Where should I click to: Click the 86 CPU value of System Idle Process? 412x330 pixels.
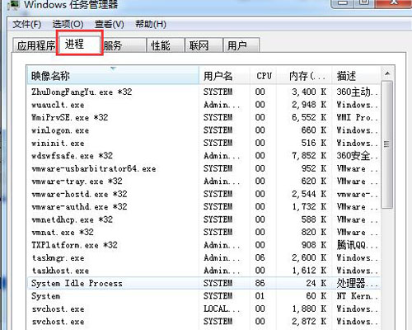click(260, 283)
